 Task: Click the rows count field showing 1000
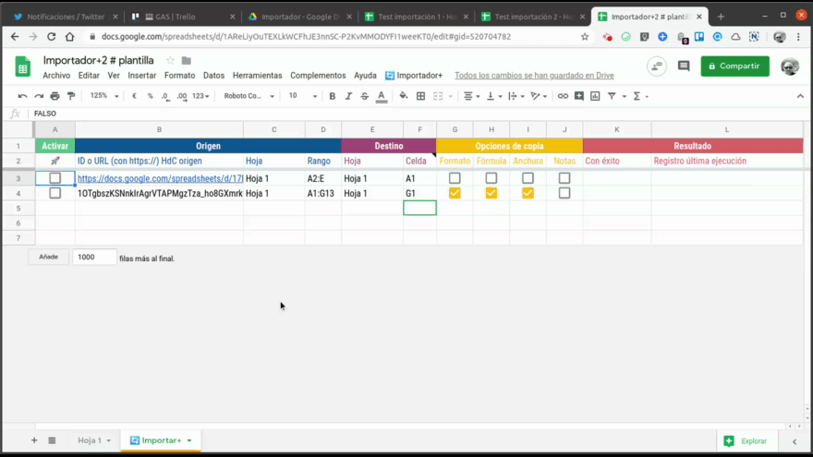coord(94,258)
